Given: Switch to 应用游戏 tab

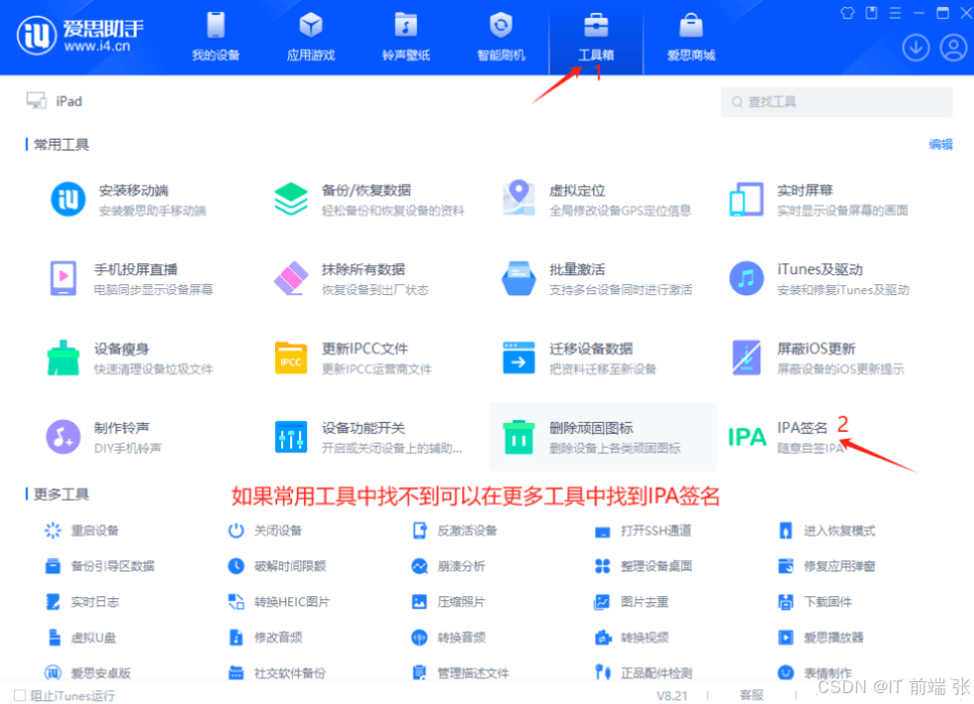Looking at the screenshot, I should (311, 38).
